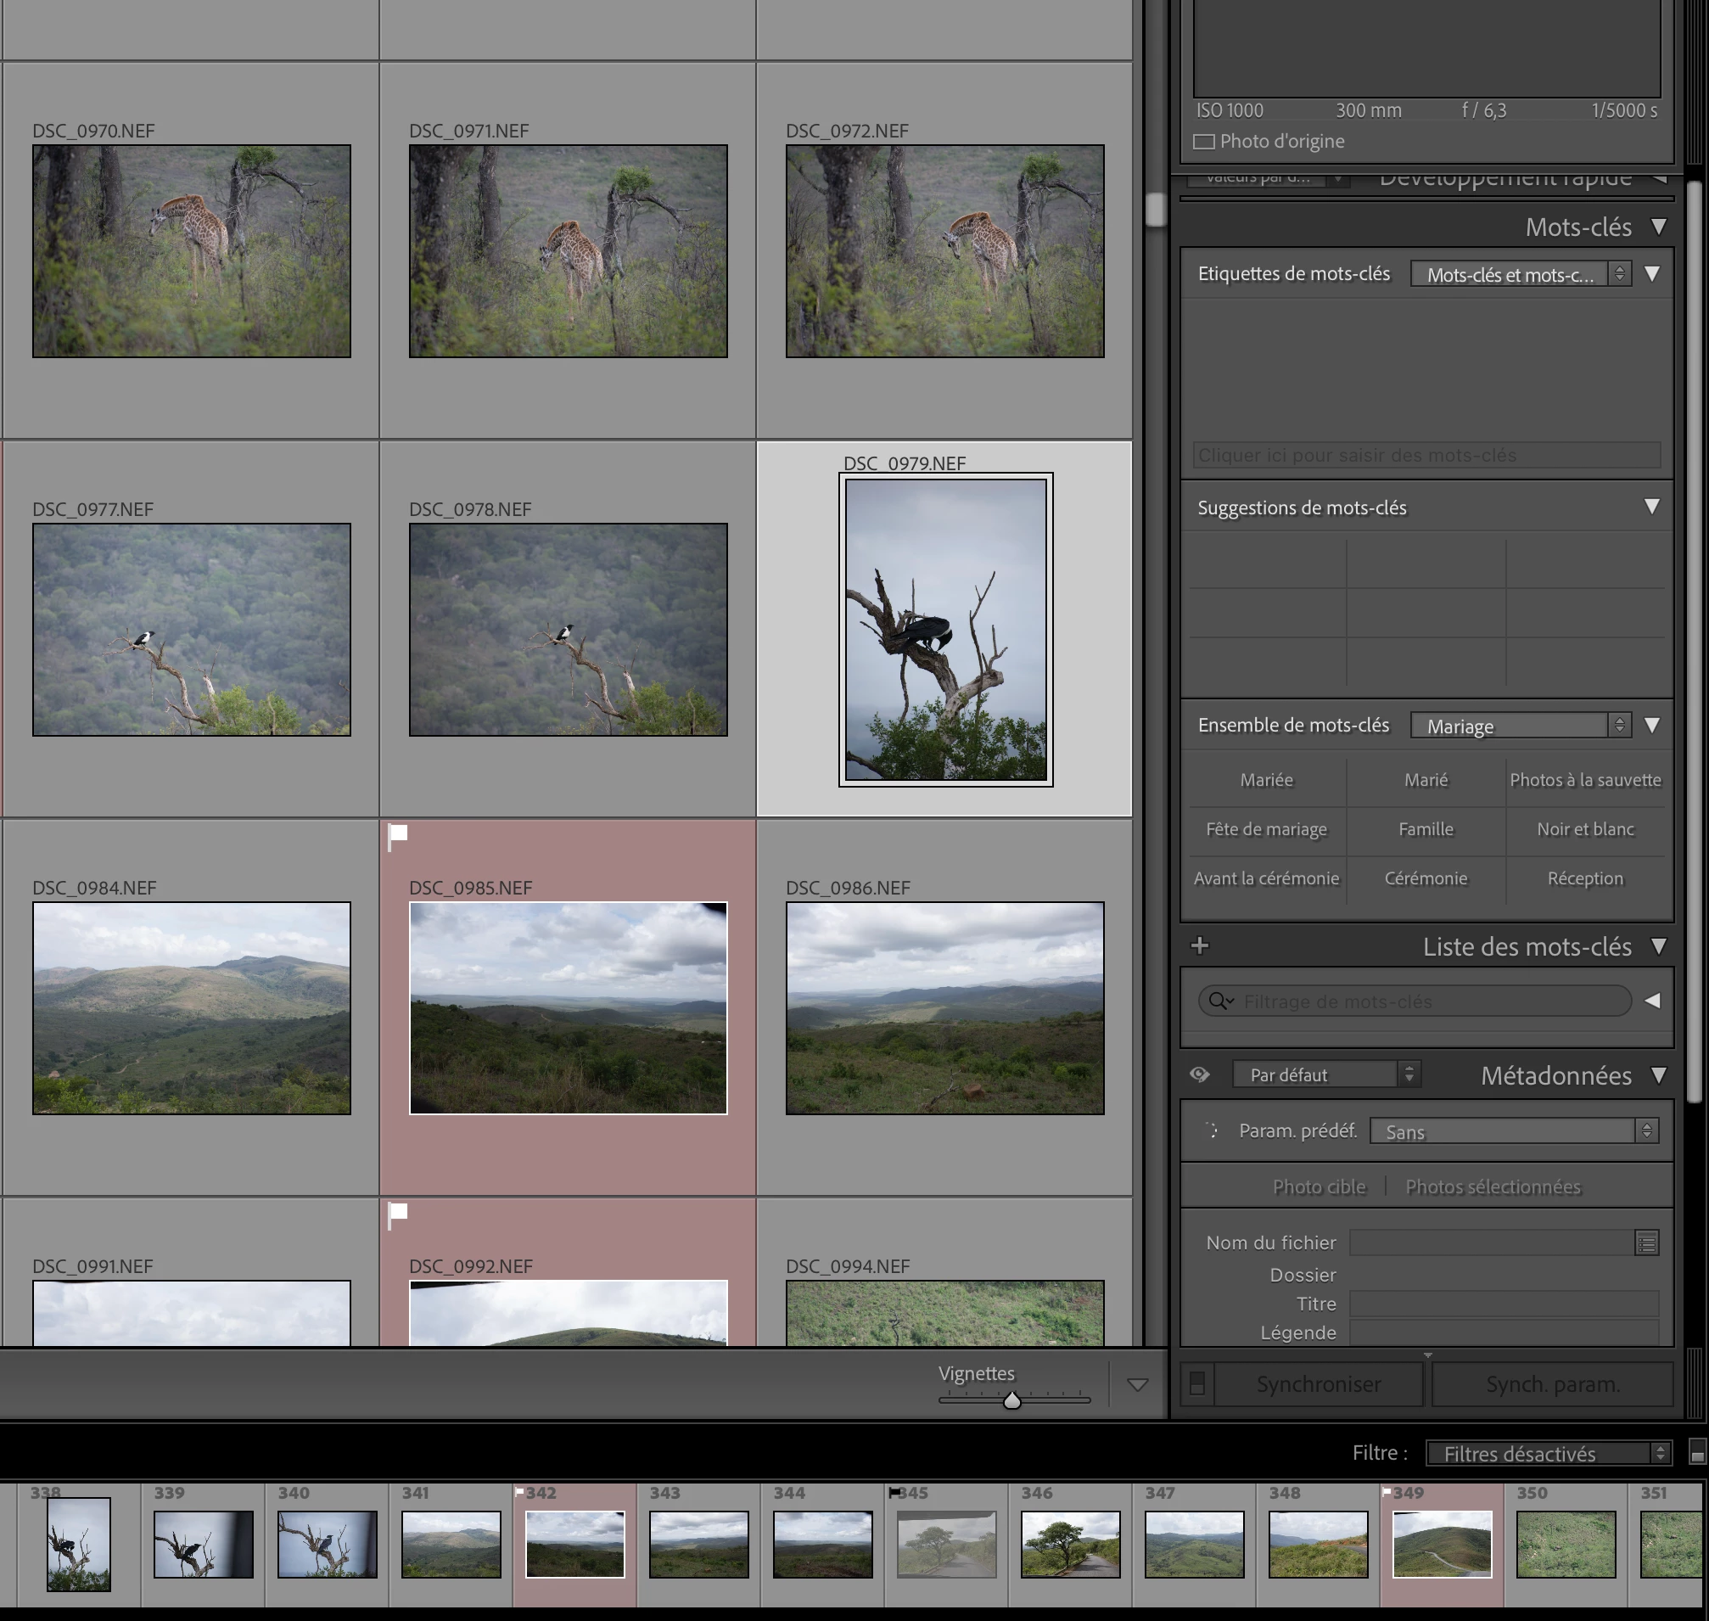The height and width of the screenshot is (1621, 1709).
Task: Click the list icon next to Nom du fichier
Action: point(1646,1242)
